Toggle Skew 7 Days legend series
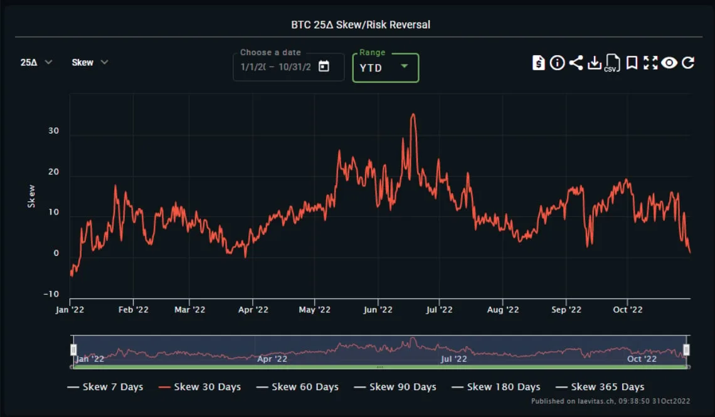Image resolution: width=715 pixels, height=417 pixels. pyautogui.click(x=105, y=387)
